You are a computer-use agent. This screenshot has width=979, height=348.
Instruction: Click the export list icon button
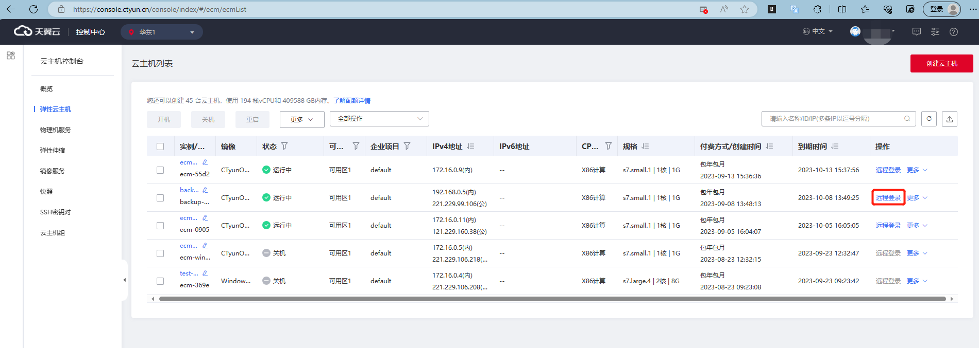[949, 119]
